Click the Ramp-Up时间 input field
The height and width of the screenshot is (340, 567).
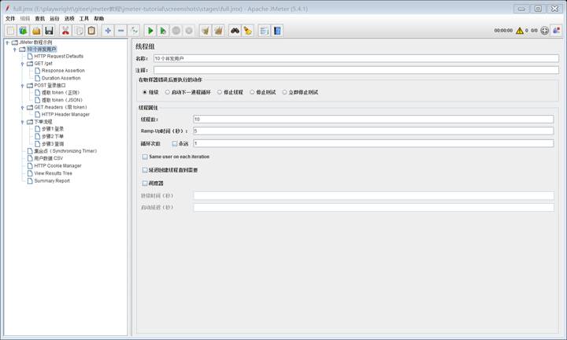click(373, 131)
